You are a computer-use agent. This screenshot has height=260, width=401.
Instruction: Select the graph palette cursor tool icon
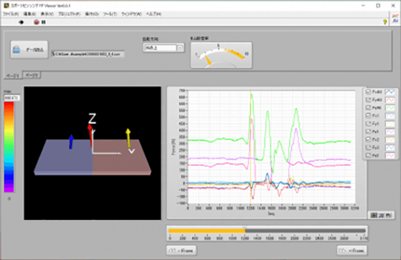(x=374, y=215)
